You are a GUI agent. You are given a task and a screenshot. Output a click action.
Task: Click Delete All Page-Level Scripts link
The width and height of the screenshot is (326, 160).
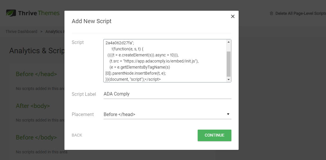tap(300, 13)
